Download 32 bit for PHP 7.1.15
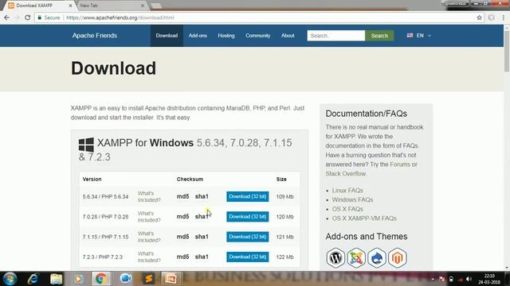The width and height of the screenshot is (510, 286). 248,237
